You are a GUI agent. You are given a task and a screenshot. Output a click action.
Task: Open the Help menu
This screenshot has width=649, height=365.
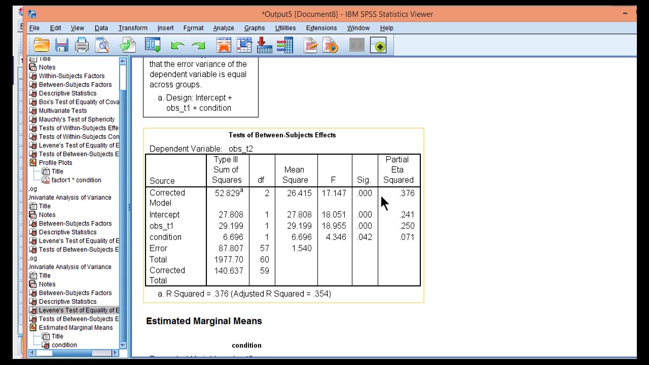tap(386, 28)
